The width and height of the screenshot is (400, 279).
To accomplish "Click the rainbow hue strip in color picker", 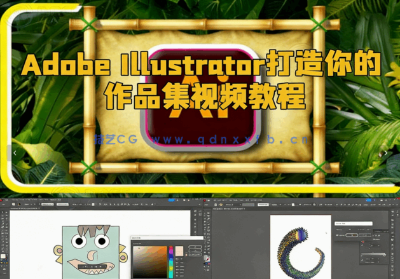I will click(170, 262).
